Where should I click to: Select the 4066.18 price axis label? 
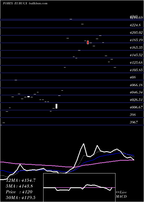coord(136,85)
